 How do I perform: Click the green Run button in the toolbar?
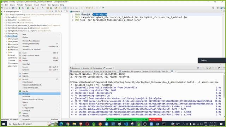click(x=28, y=8)
